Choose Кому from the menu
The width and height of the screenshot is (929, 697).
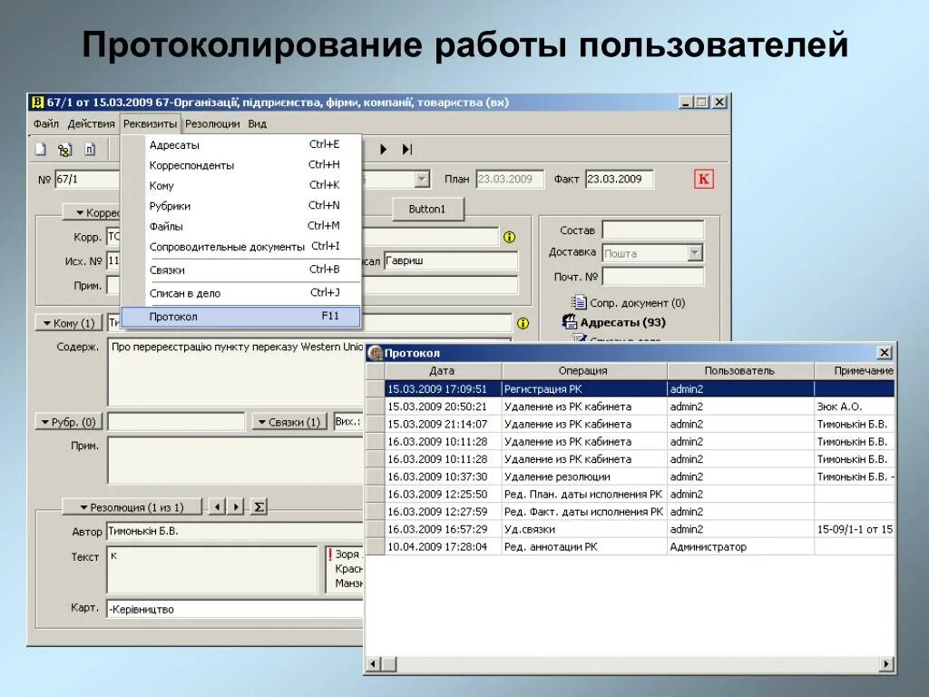click(240, 185)
